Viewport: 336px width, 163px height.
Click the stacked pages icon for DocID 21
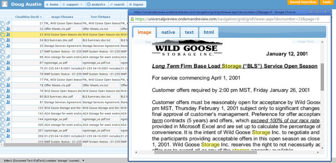(x=2, y=23)
